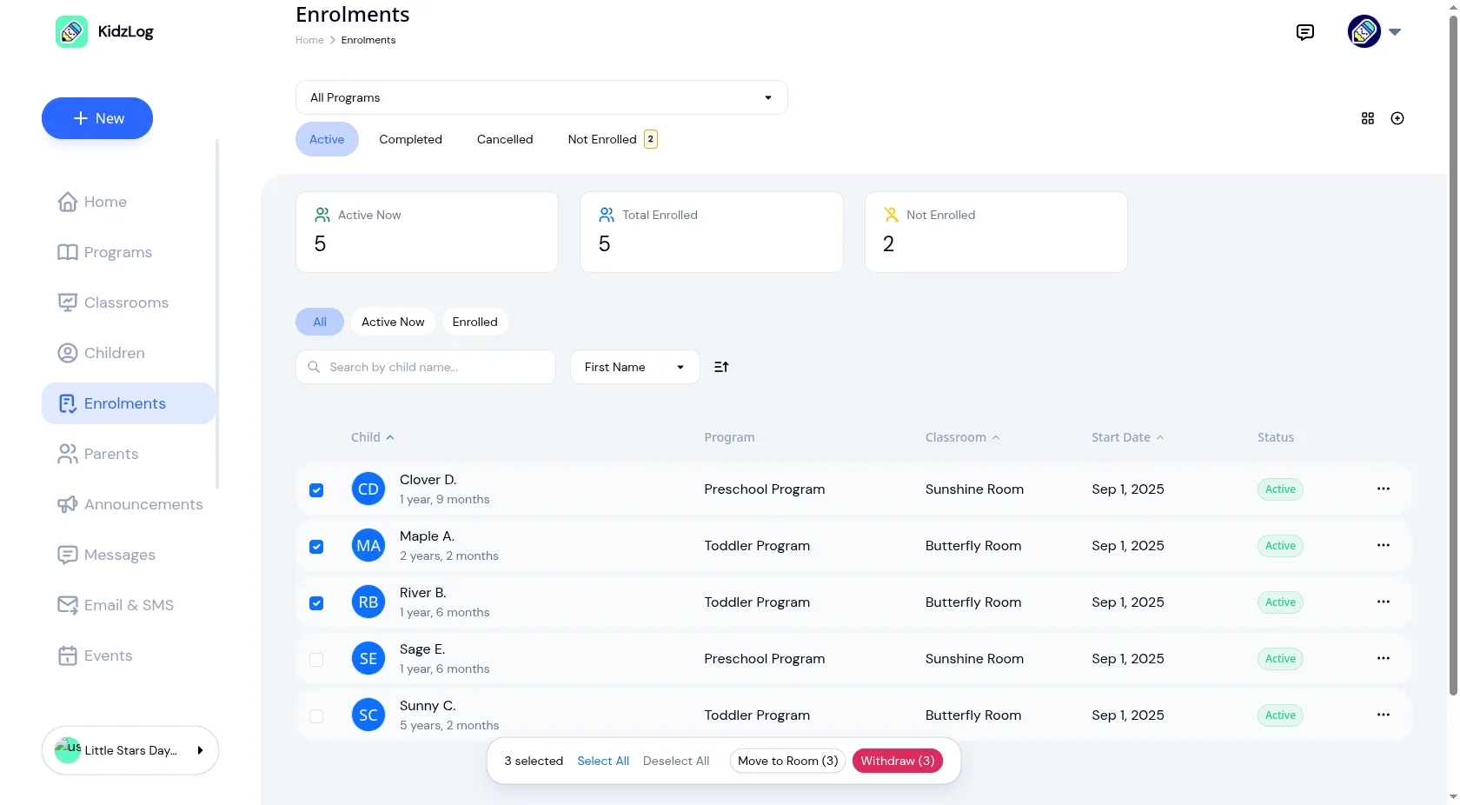Open the chat messages icon in header
The height and width of the screenshot is (805, 1460).
(1304, 32)
